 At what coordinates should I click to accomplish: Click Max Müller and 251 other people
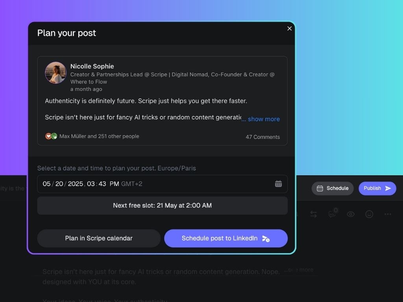[99, 136]
